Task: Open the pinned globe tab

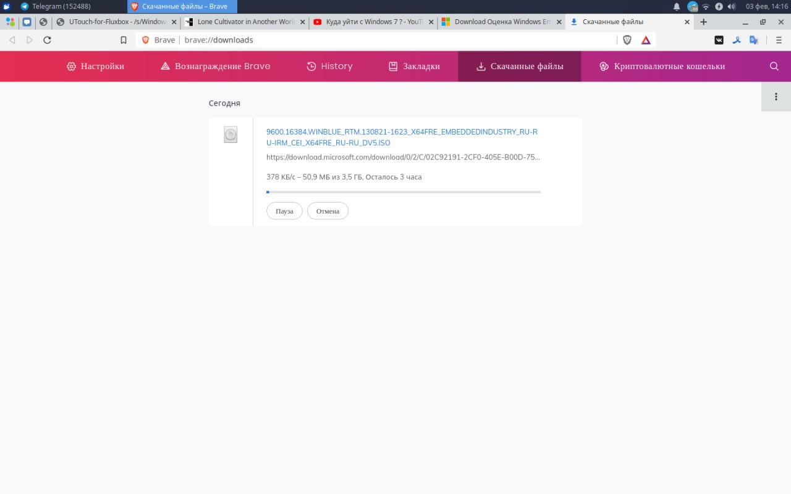Action: [x=43, y=22]
